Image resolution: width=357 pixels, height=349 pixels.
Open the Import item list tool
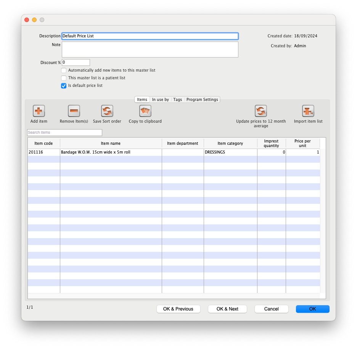308,111
